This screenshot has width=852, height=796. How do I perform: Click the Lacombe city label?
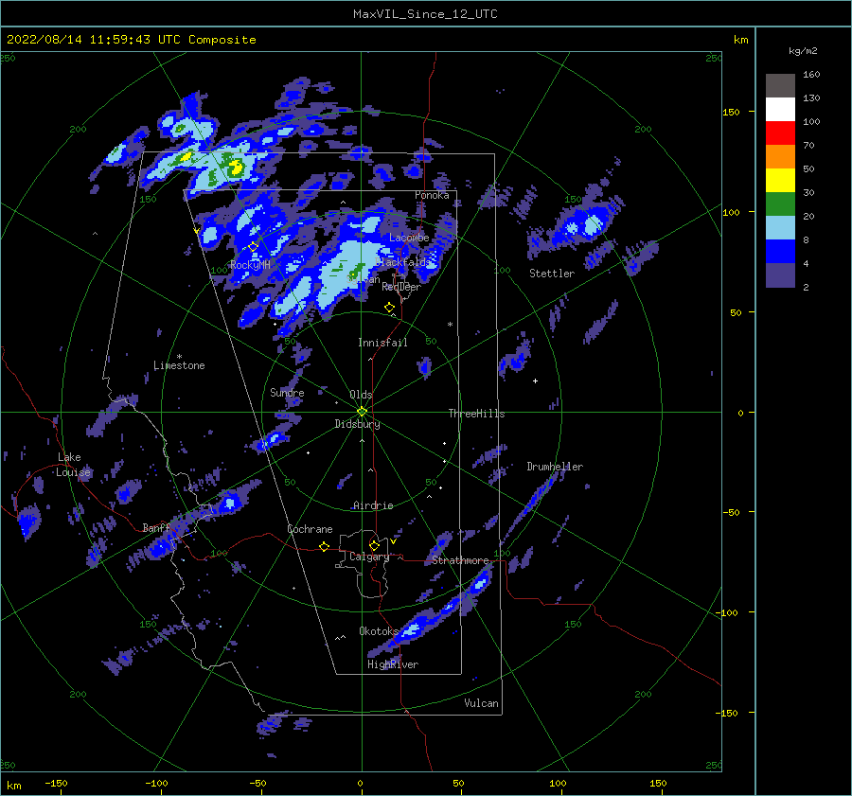409,238
